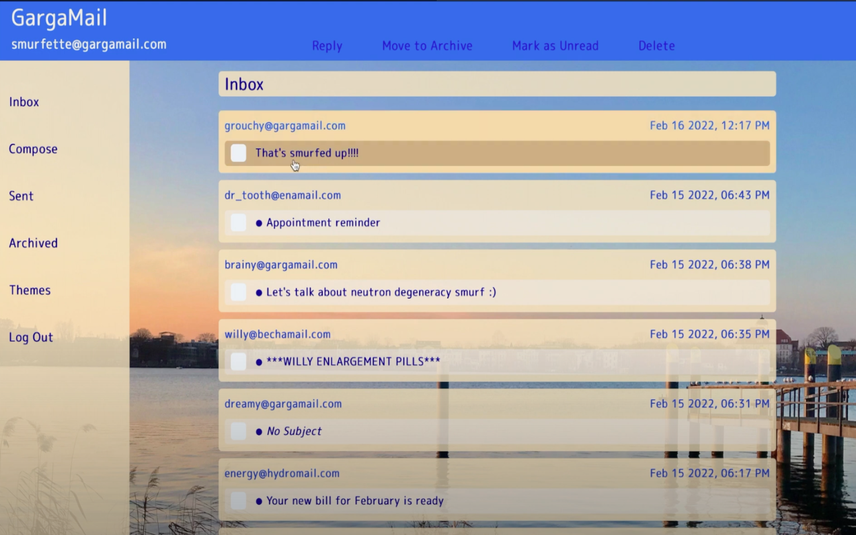Open the Inbox folder in sidebar

[x=24, y=102]
